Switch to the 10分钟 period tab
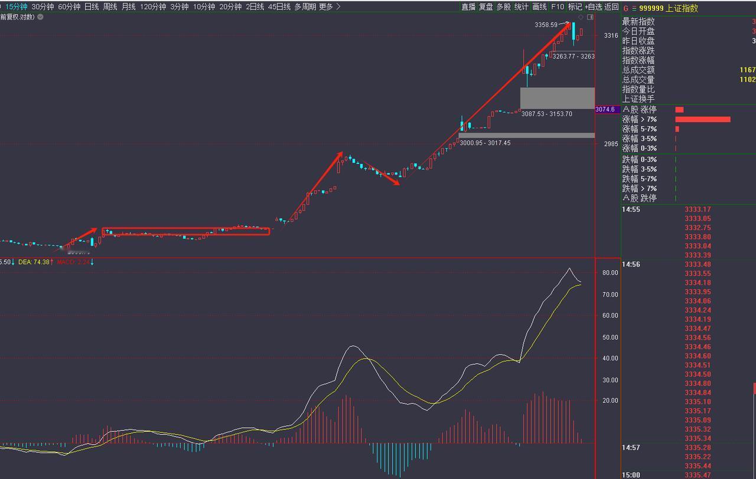 coord(204,7)
